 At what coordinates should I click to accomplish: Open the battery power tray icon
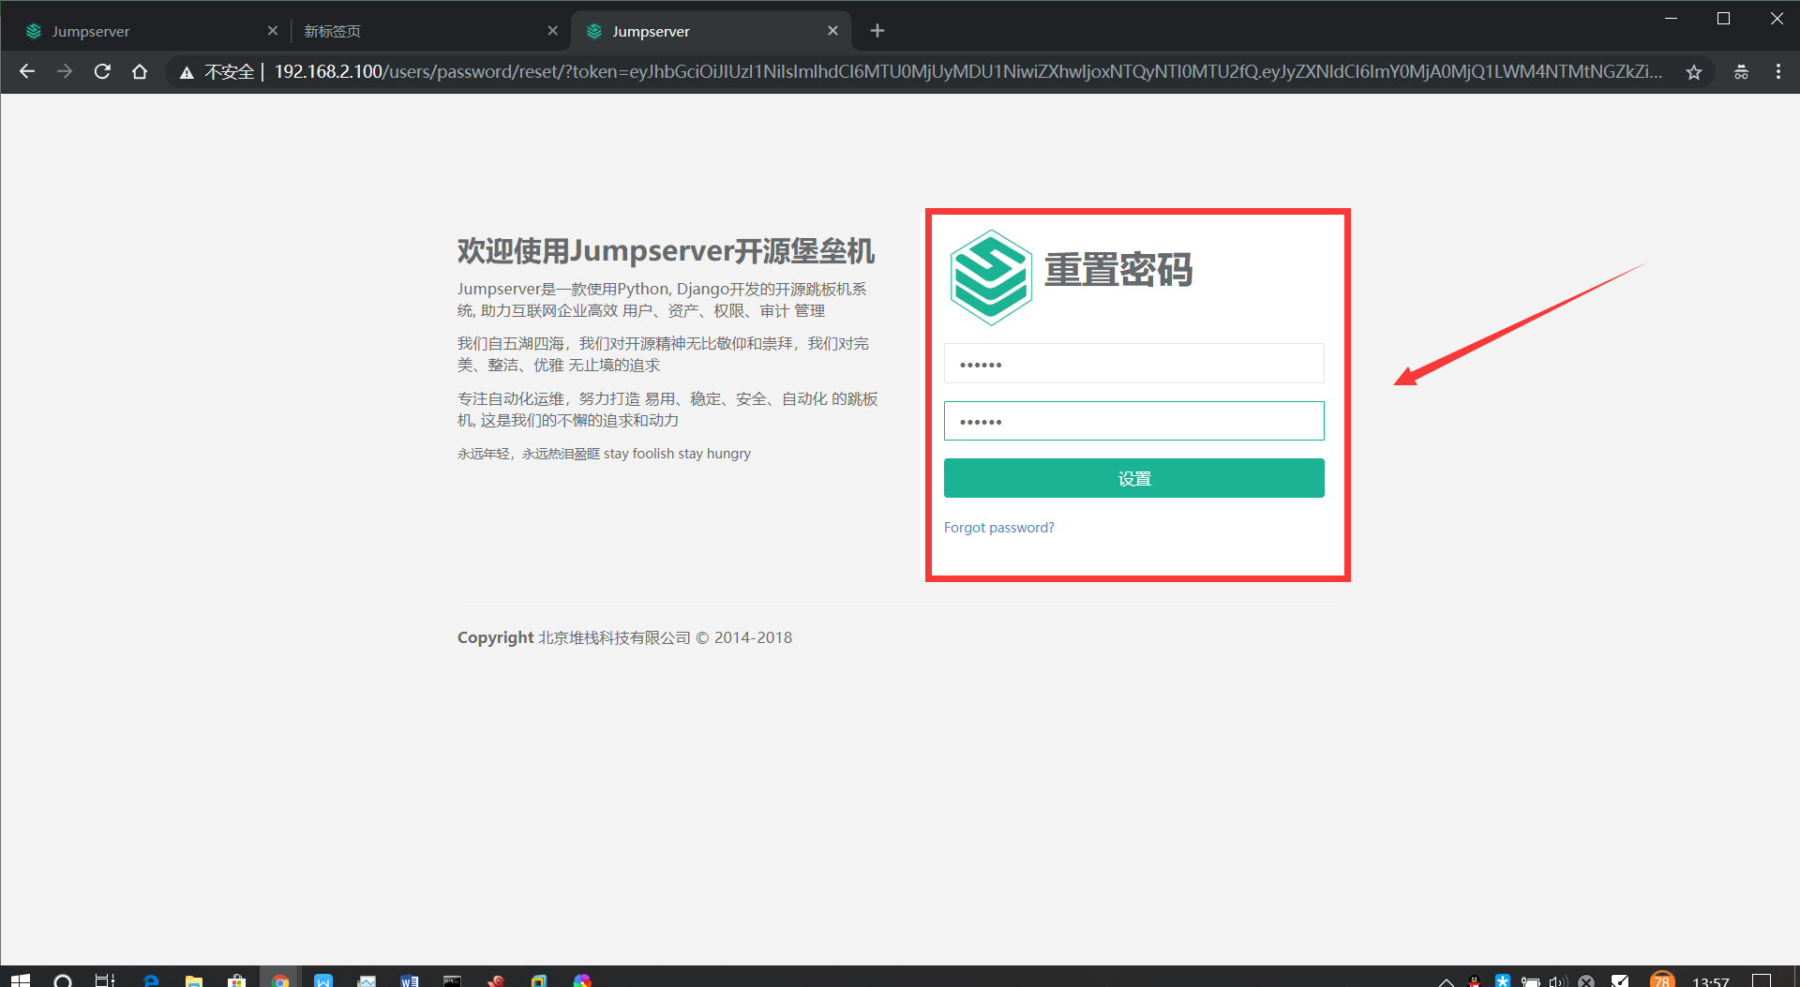coord(1531,981)
